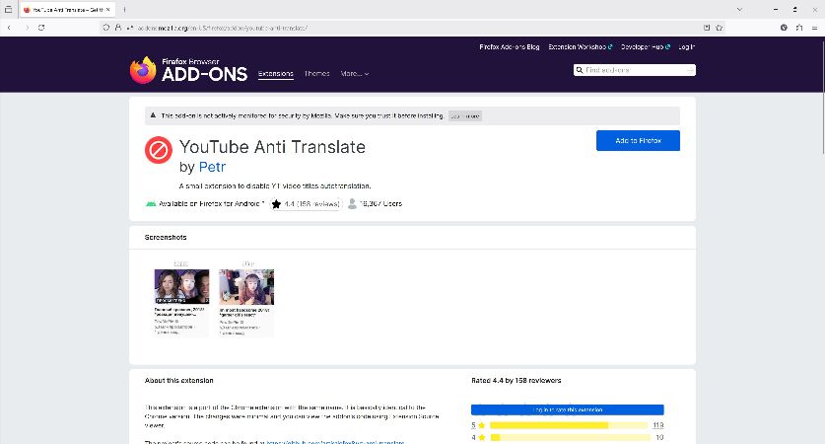Image resolution: width=825 pixels, height=444 pixels.
Task: Click the users count person icon
Action: tap(352, 204)
